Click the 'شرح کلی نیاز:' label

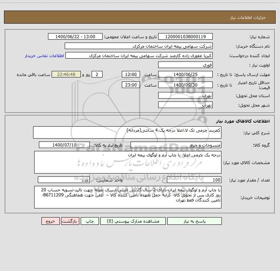[x=257, y=133]
